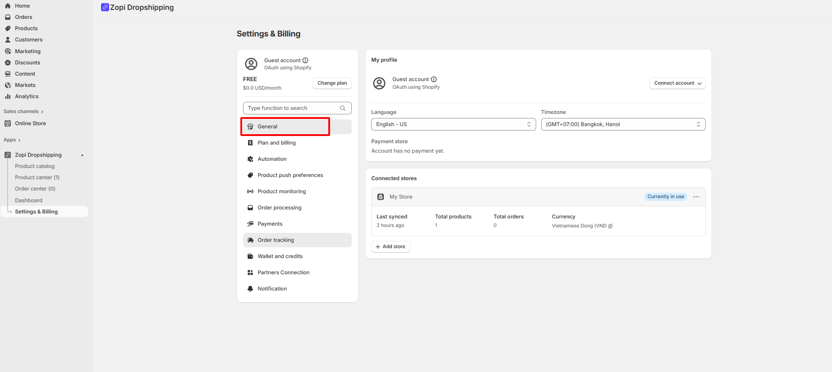This screenshot has height=372, width=832.
Task: Click the Discounts icon in the sidebar
Action: tap(8, 63)
